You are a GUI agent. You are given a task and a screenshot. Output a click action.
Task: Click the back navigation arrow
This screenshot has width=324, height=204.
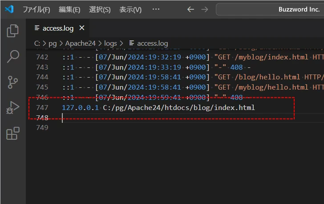tap(190, 9)
